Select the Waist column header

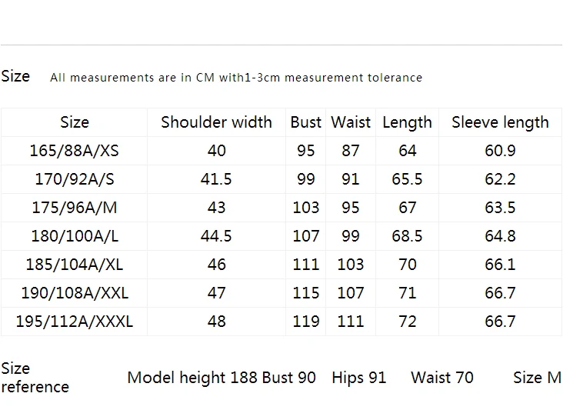(351, 122)
